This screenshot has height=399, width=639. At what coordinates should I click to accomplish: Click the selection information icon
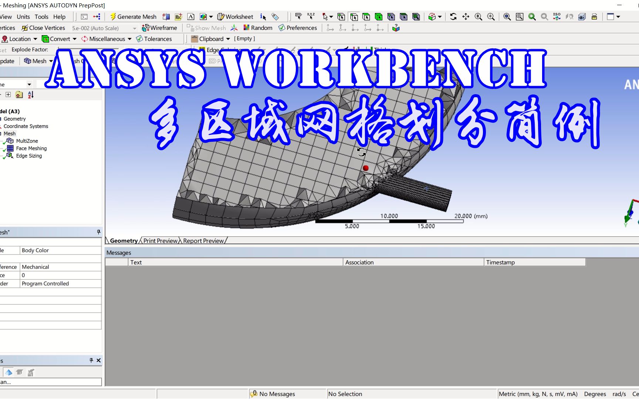(263, 17)
